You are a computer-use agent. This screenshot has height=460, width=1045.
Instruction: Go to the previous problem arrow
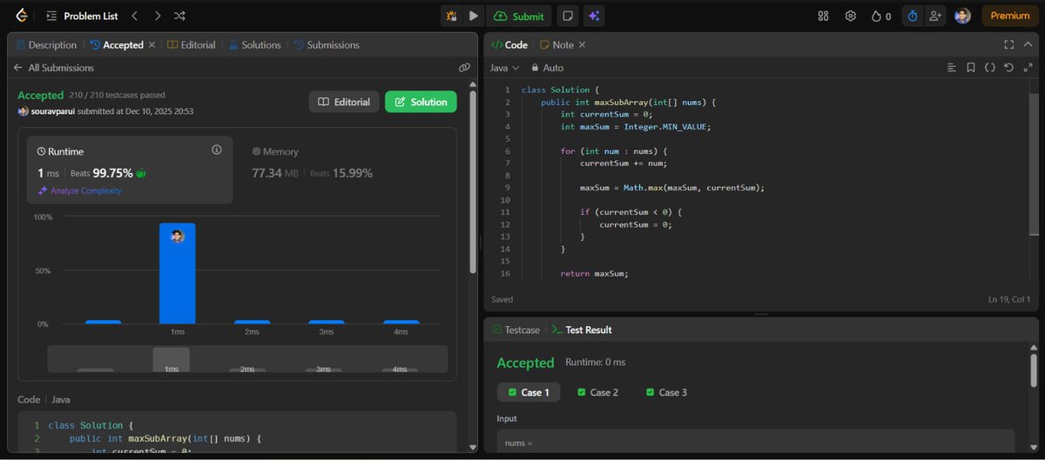point(134,16)
